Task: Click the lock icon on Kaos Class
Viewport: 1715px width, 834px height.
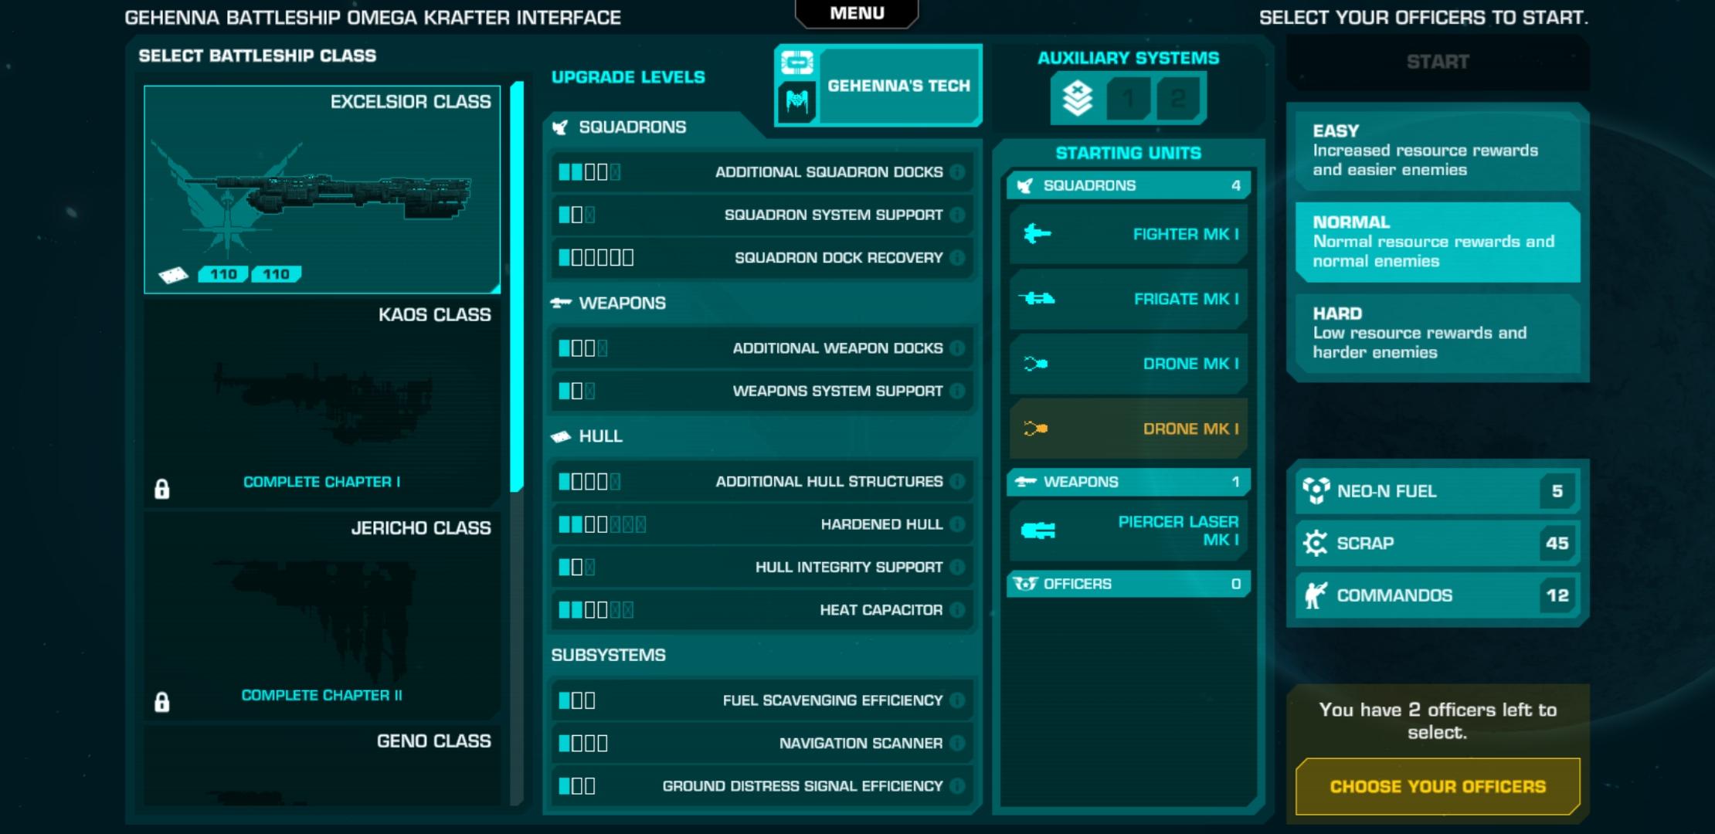Action: pos(162,489)
